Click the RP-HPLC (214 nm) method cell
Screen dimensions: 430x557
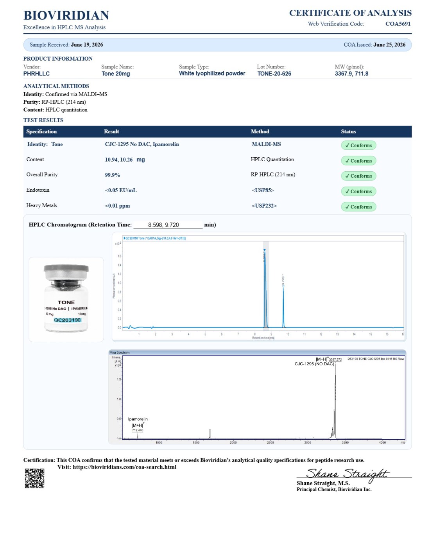tap(273, 175)
